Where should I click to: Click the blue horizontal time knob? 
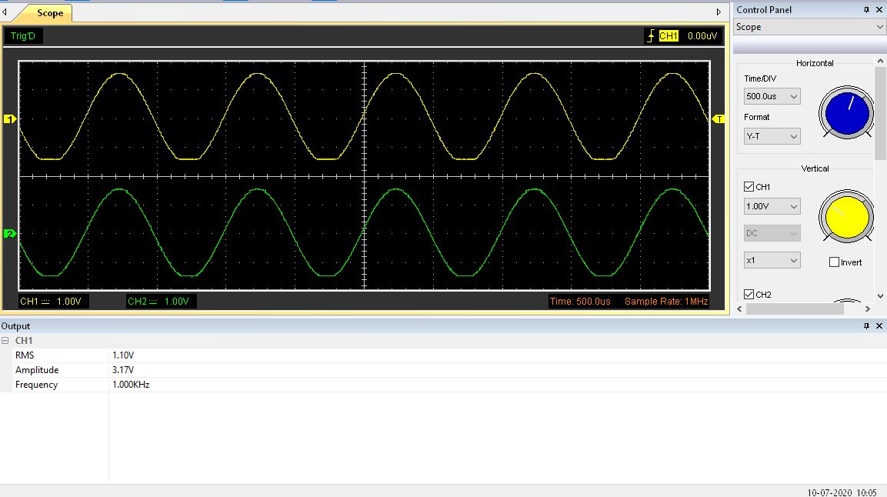[846, 114]
